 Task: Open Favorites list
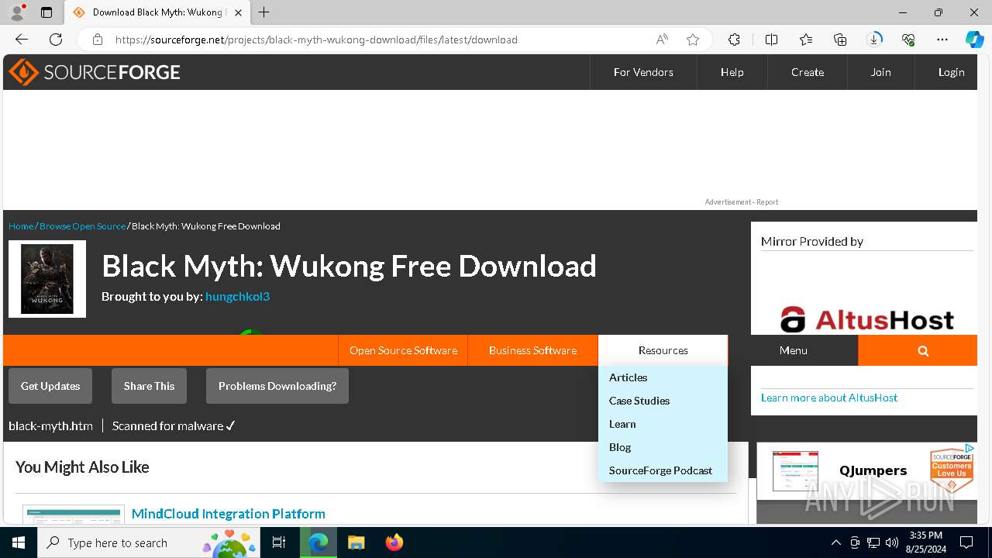[x=806, y=40]
